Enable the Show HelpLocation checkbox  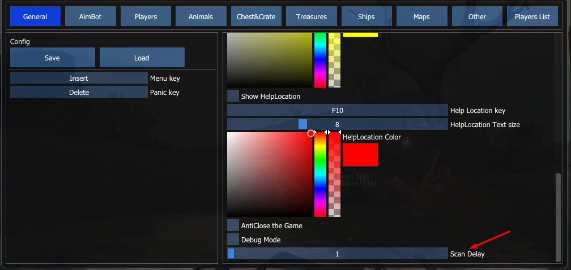tap(233, 96)
